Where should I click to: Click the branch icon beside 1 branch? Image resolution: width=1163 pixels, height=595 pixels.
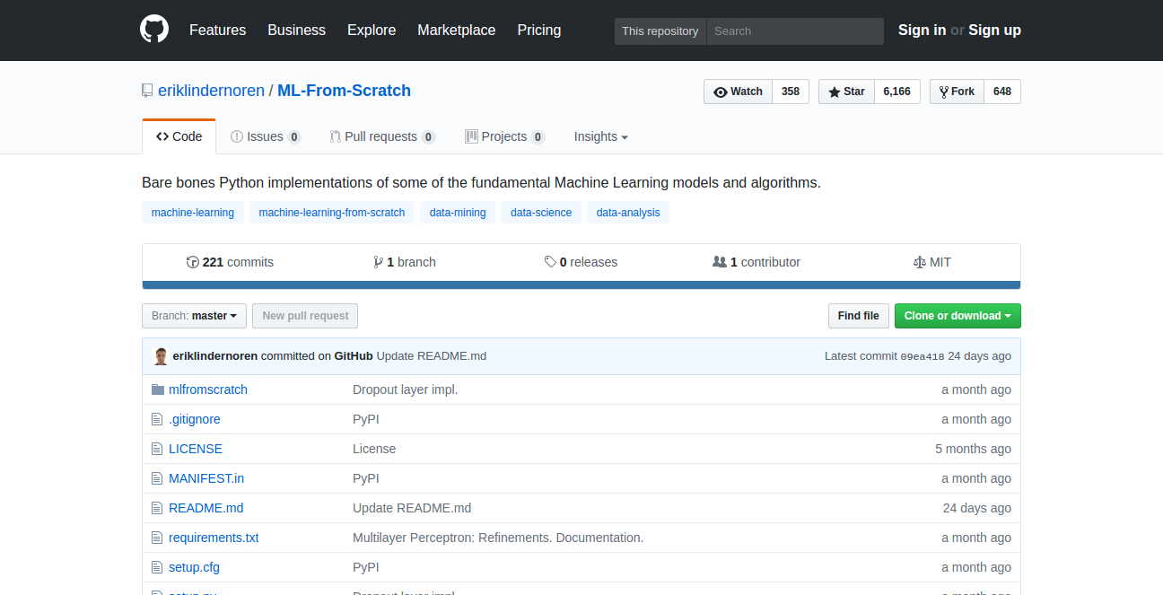click(378, 262)
